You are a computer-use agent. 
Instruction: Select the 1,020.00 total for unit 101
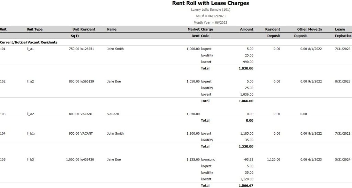[246, 68]
